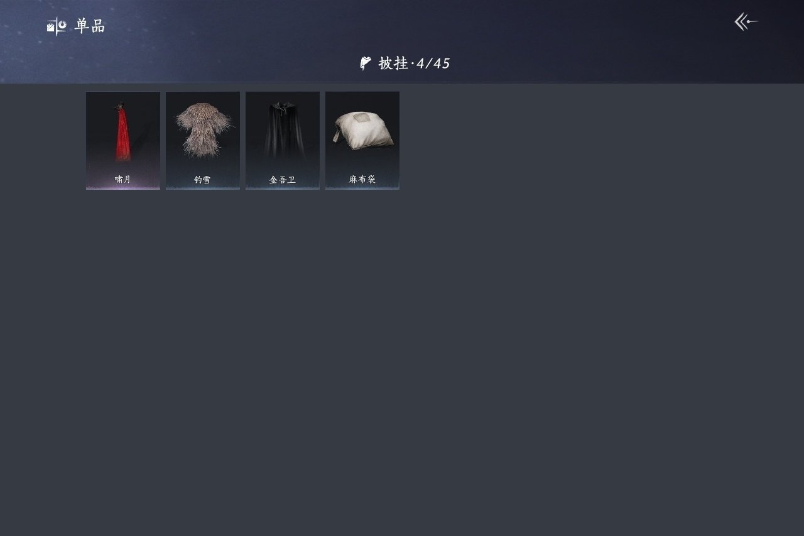Viewport: 804px width, 536px height.
Task: Click the blue rarity bar under 麻布袋
Action: tap(362, 188)
